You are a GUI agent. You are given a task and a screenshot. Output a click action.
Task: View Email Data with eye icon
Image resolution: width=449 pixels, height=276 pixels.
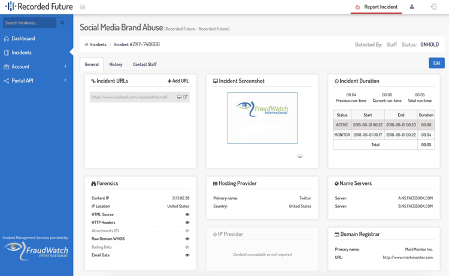click(x=187, y=255)
